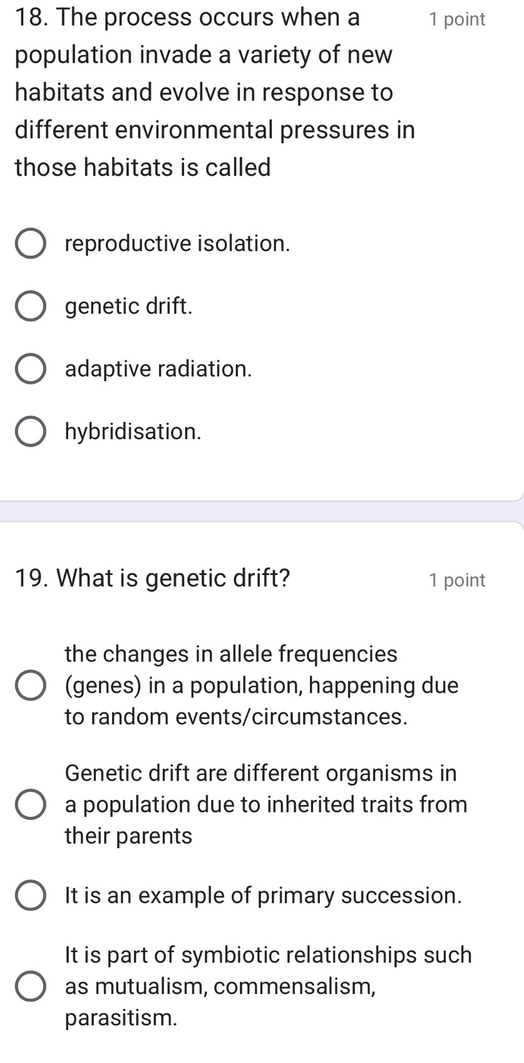The image size is (524, 1063).
Task: Click the 'hybridisation.' option text
Action: [133, 432]
